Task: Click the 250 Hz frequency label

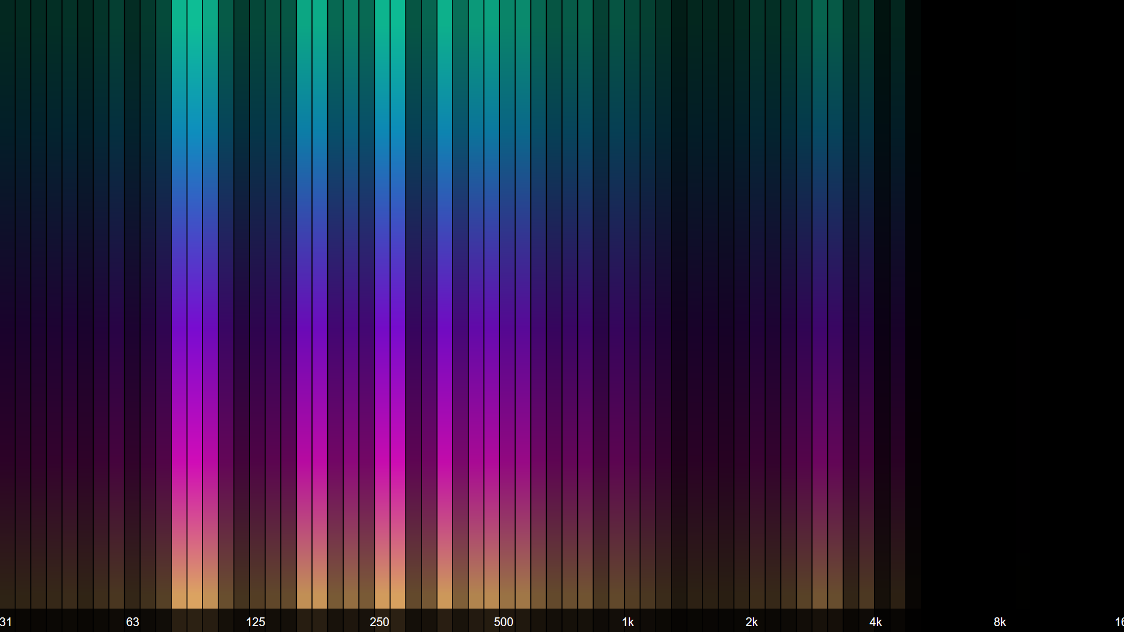Action: tap(379, 622)
